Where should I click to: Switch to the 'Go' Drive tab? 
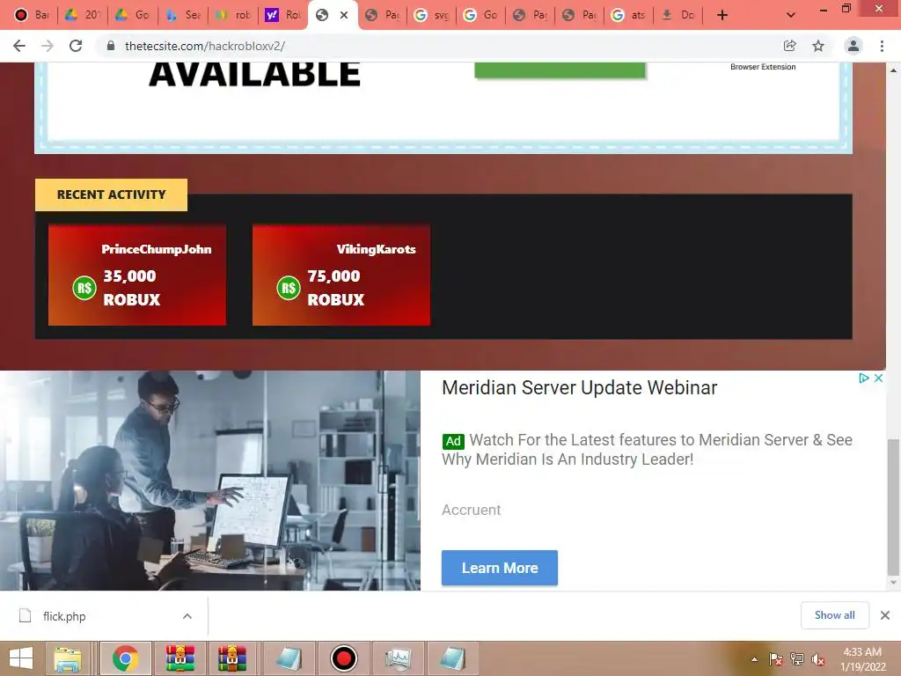(x=132, y=15)
